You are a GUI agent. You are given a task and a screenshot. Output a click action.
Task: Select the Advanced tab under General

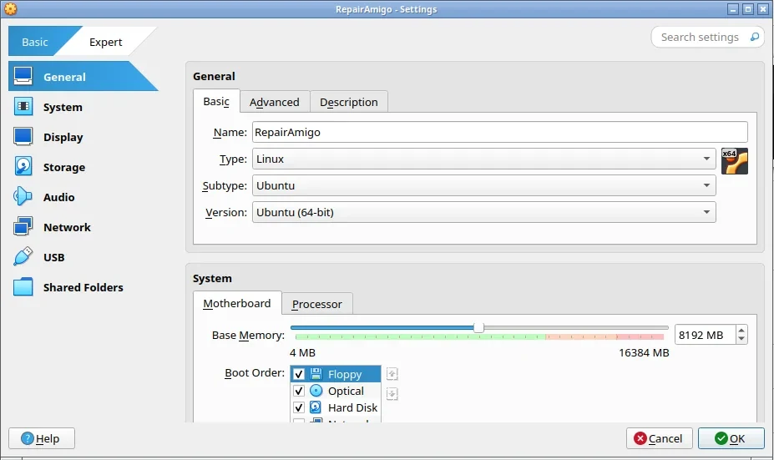[x=275, y=102]
